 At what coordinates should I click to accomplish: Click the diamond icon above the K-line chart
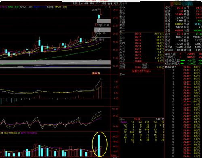click(106, 7)
